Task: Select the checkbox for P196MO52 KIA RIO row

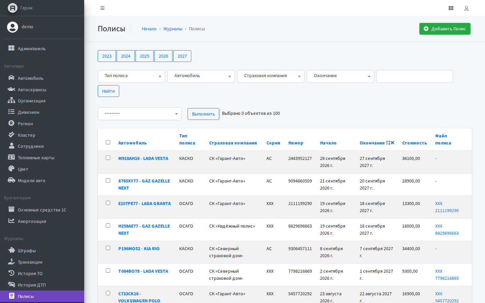Action: click(108, 248)
